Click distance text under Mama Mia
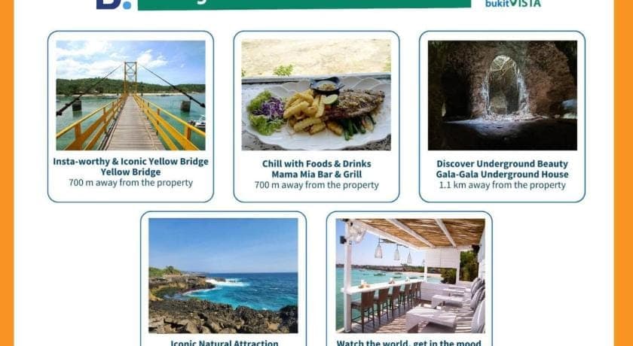The height and width of the screenshot is (346, 633). 316,185
